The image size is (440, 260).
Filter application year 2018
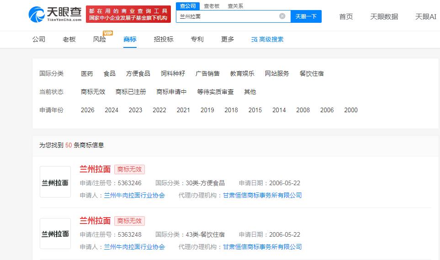tap(231, 110)
